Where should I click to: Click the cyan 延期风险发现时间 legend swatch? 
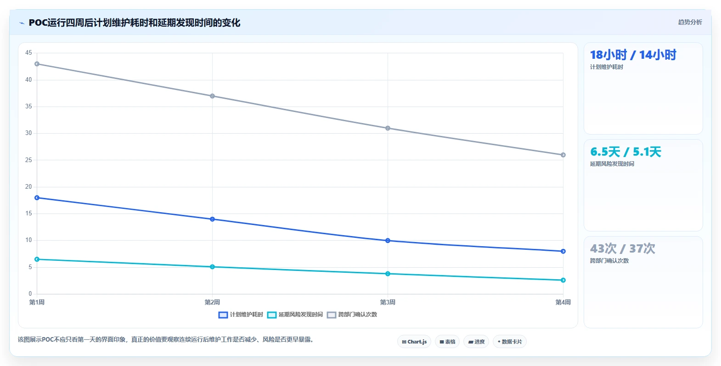click(272, 315)
